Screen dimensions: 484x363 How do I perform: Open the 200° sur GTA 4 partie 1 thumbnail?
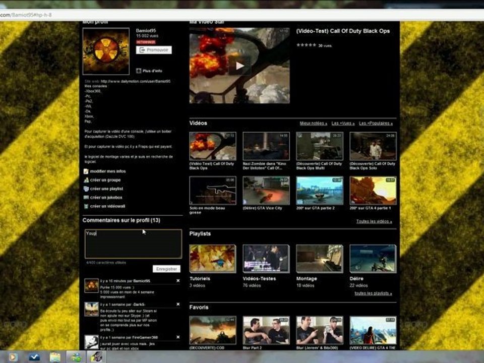point(373,191)
